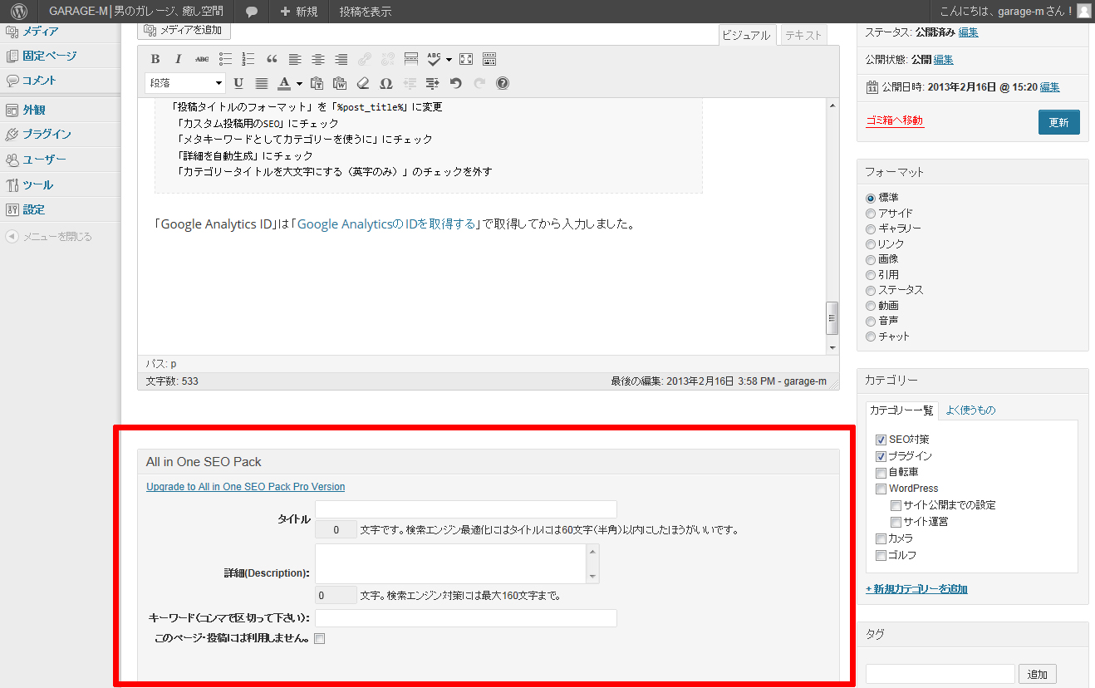
Task: Select the アサイド post format
Action: click(871, 214)
